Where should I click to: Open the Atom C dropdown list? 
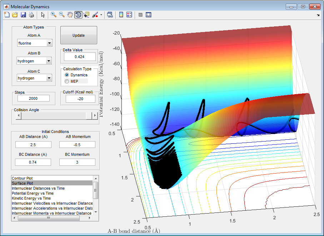49,78
